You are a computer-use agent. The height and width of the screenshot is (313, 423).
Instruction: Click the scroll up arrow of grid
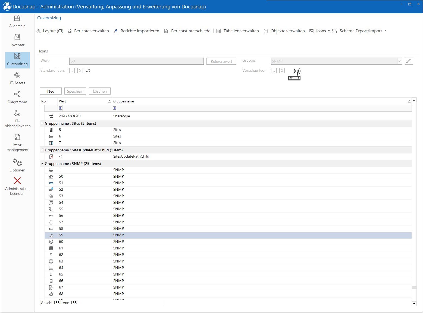pyautogui.click(x=414, y=100)
